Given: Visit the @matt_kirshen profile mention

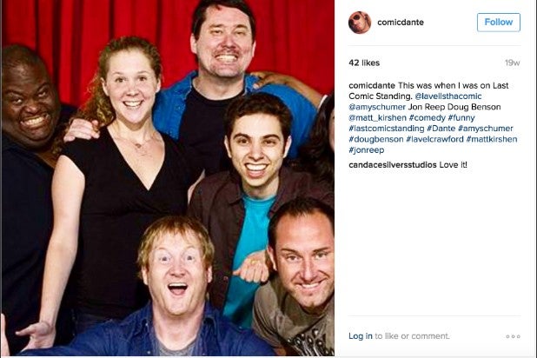Looking at the screenshot, I should [x=377, y=118].
